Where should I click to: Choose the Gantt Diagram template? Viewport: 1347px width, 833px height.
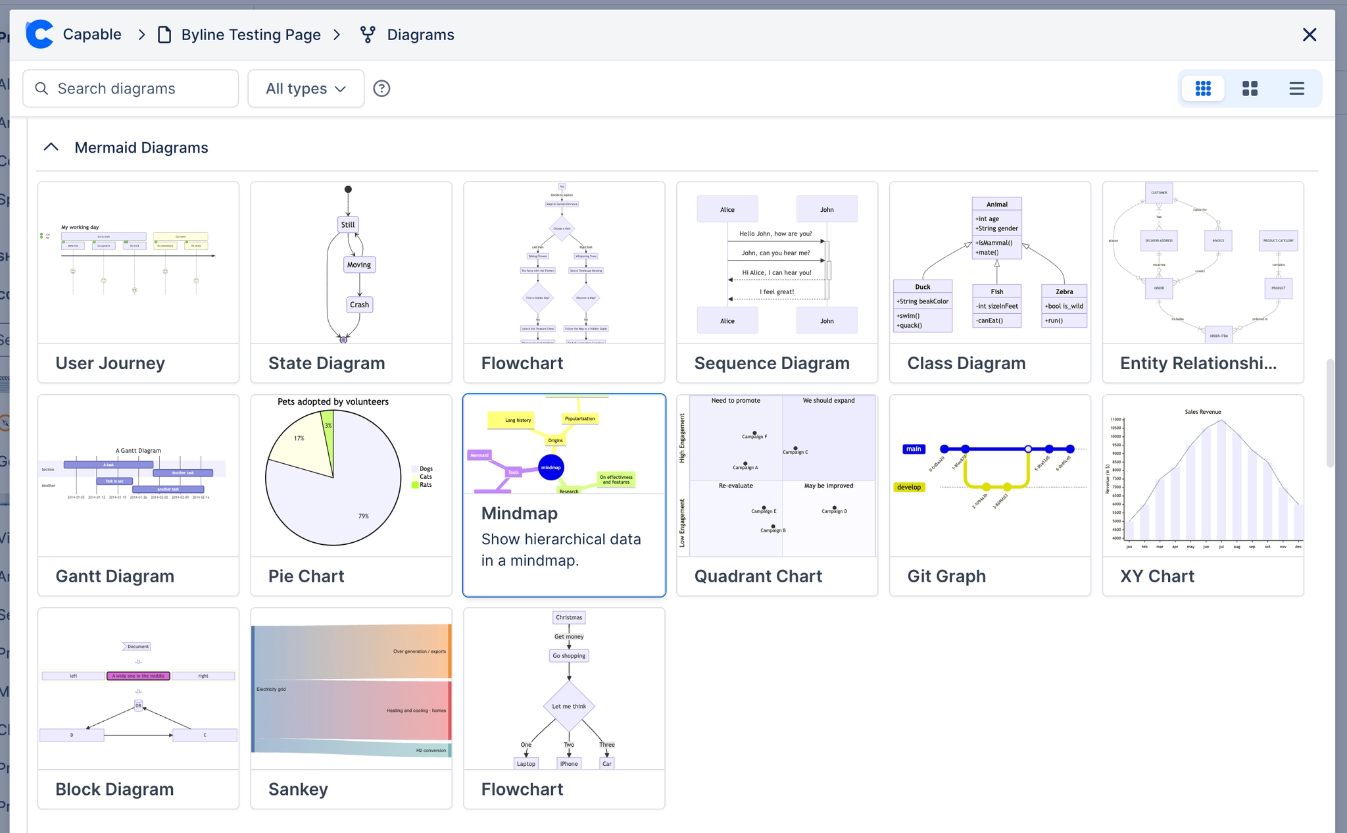click(x=137, y=495)
